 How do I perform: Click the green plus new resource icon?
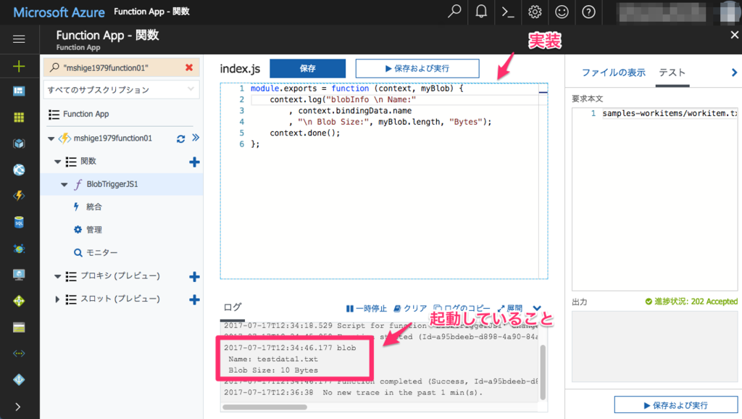[x=19, y=66]
